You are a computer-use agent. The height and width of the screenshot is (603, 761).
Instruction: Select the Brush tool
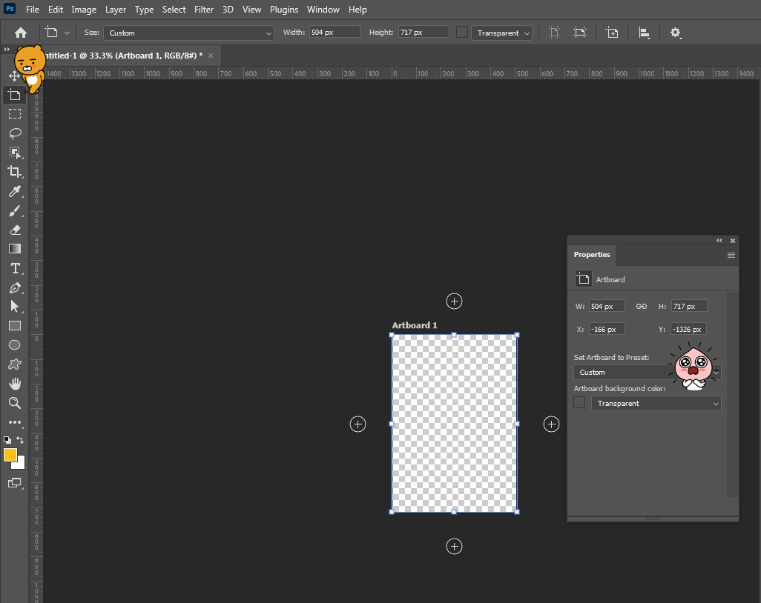pos(15,211)
